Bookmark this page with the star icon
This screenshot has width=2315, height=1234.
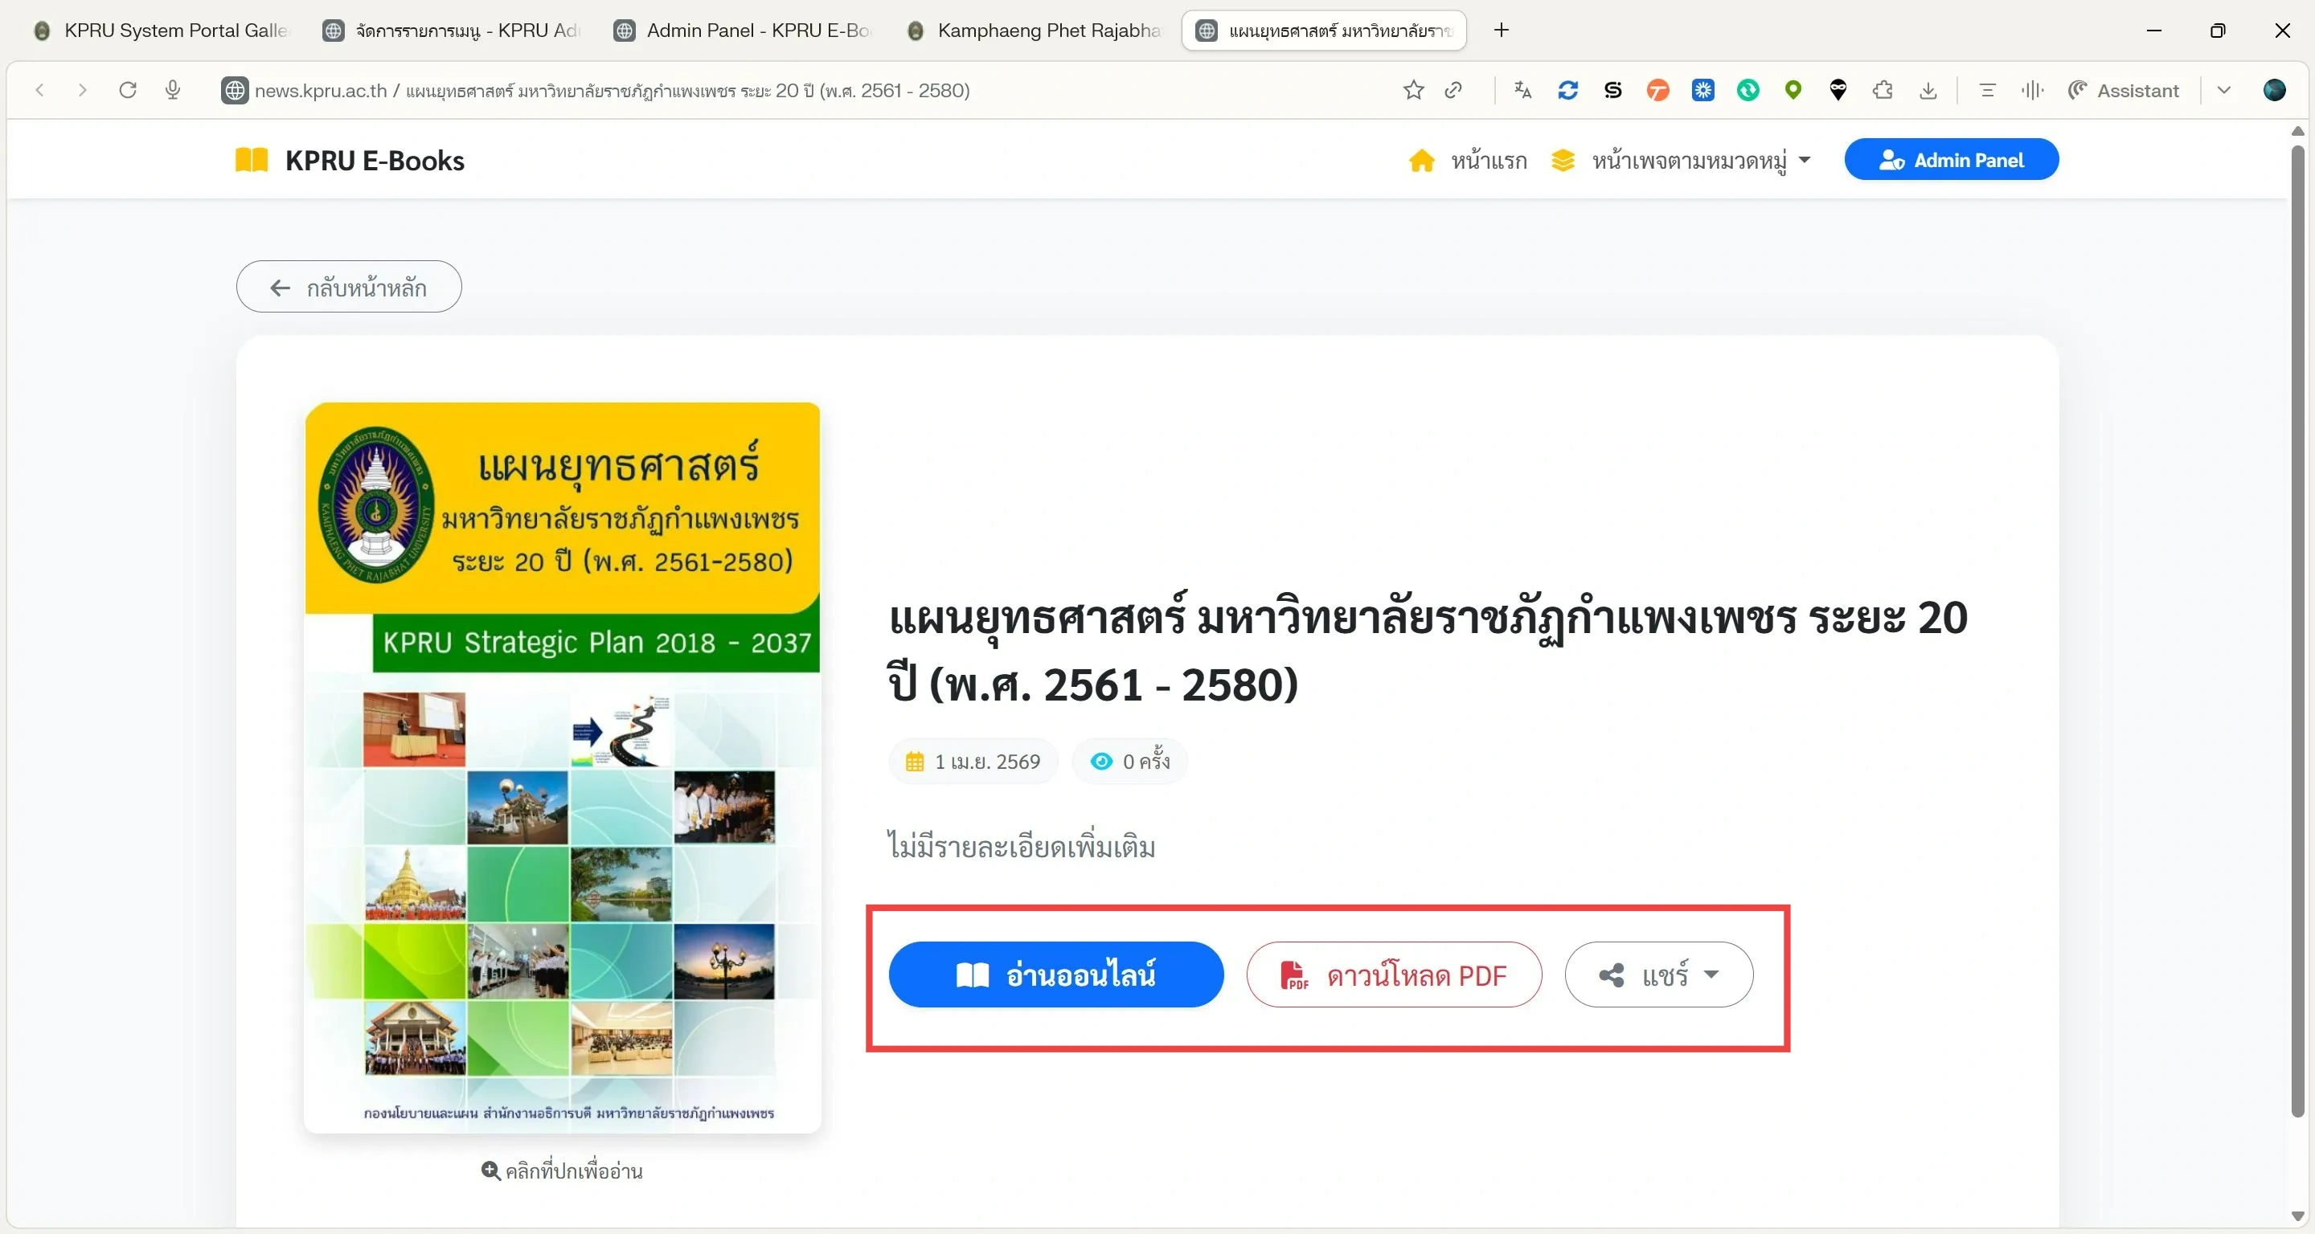1414,90
